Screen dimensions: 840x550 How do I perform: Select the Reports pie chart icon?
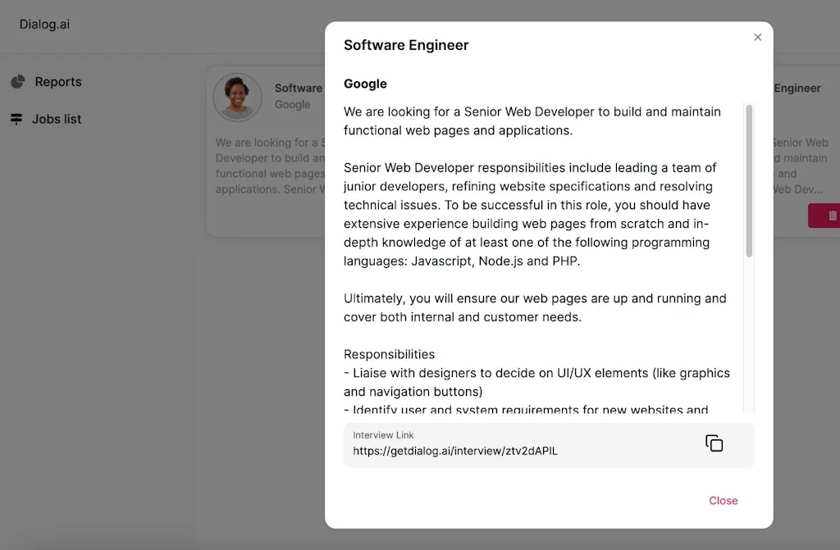click(18, 81)
